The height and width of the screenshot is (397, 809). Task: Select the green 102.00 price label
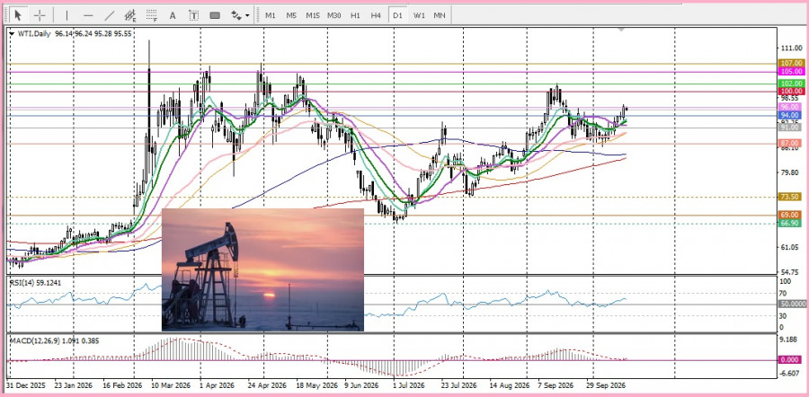[791, 83]
